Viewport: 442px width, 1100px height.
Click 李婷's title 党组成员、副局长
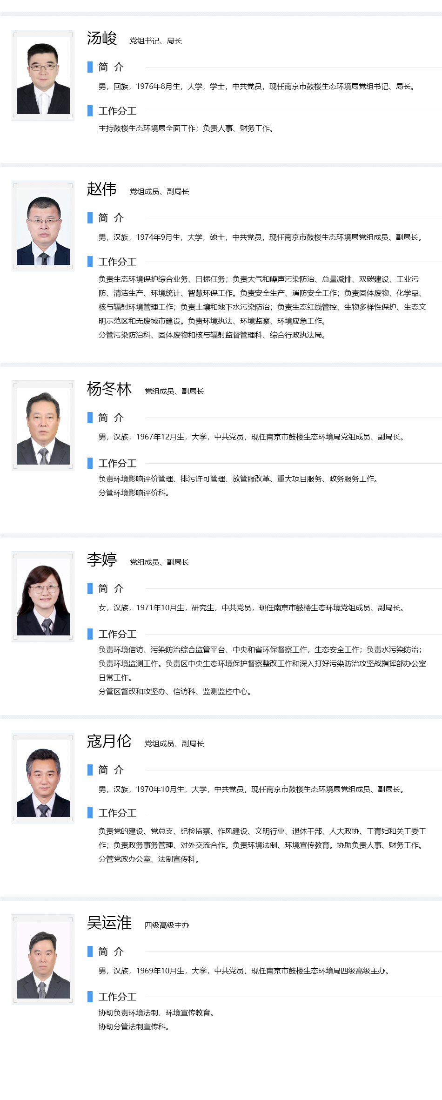(x=160, y=562)
